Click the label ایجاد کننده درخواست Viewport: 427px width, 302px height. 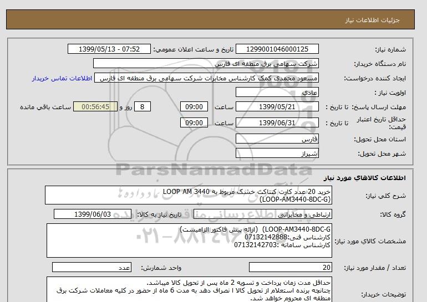(x=375, y=78)
